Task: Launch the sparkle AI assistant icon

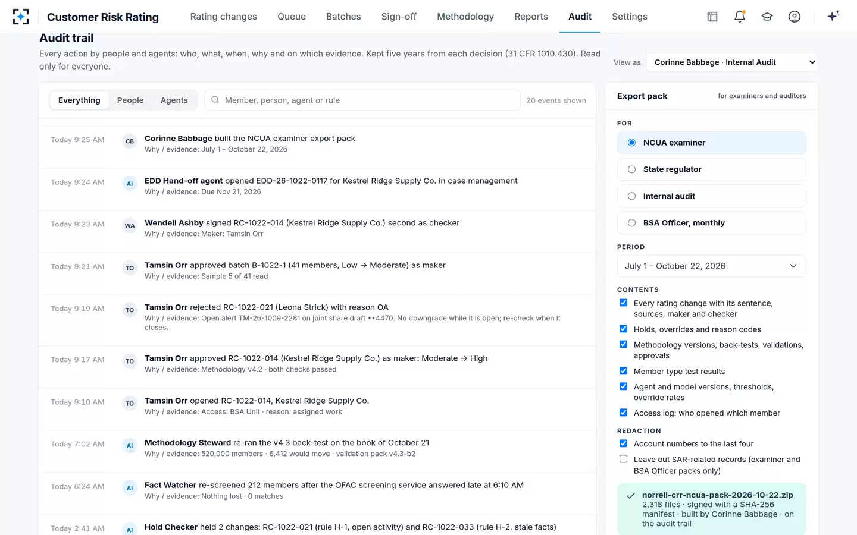Action: pos(833,16)
